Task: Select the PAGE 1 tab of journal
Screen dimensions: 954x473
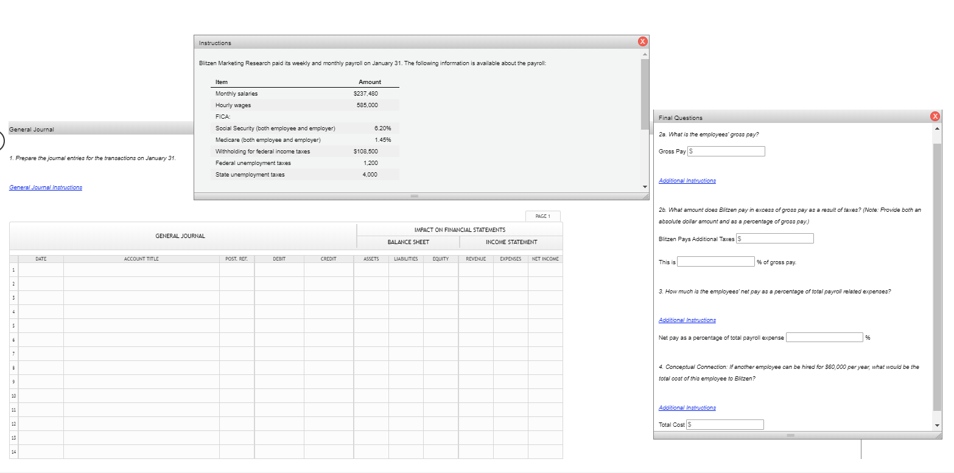Action: point(543,216)
